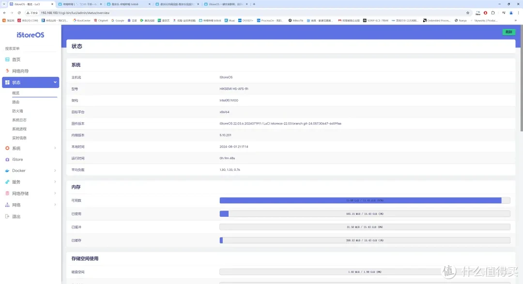Bookmark this page with star icon

click(468, 13)
